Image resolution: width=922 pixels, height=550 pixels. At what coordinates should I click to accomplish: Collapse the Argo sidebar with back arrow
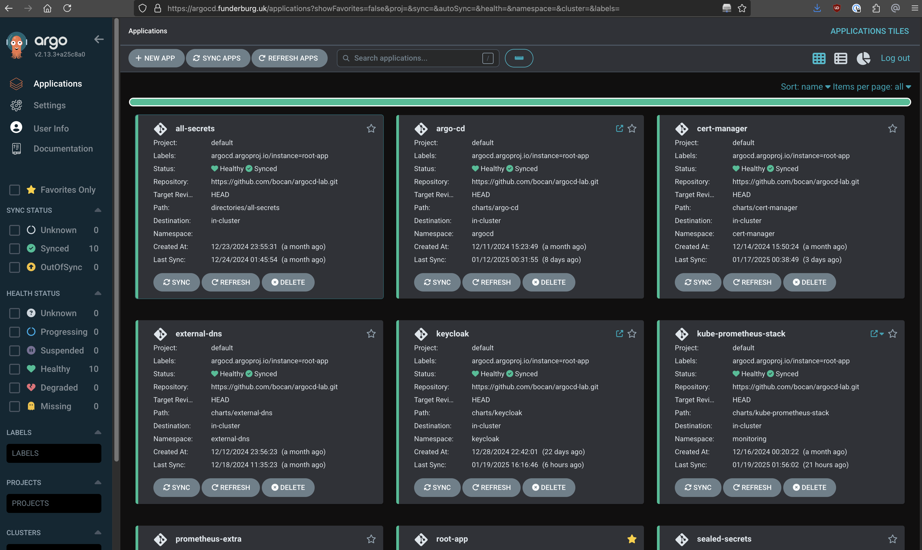click(99, 39)
